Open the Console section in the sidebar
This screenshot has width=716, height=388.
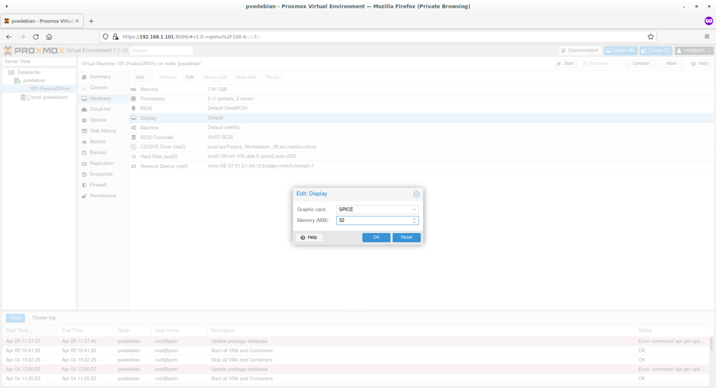pos(99,87)
